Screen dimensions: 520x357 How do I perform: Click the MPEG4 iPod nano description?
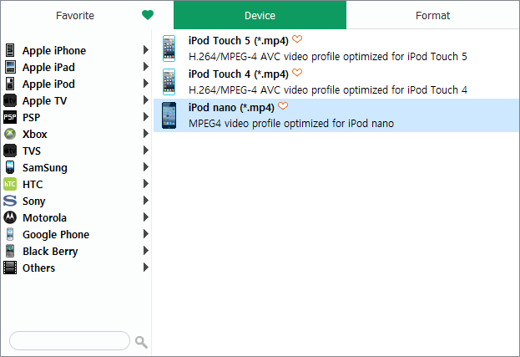tap(291, 124)
